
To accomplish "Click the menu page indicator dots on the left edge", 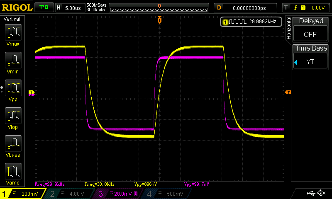I will 2,89.
